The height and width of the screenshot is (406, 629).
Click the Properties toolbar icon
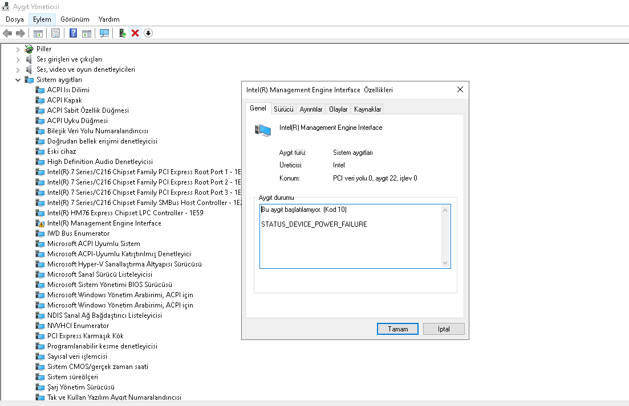(x=56, y=33)
